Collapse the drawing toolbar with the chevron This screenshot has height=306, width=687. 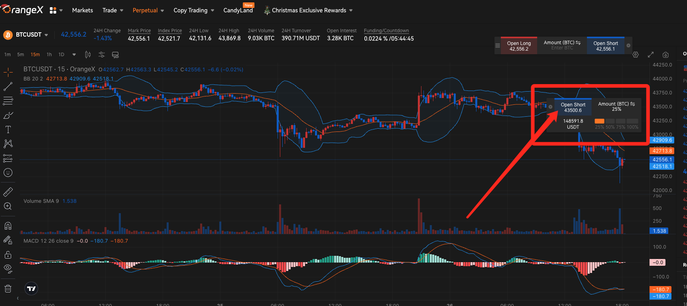coord(18,298)
